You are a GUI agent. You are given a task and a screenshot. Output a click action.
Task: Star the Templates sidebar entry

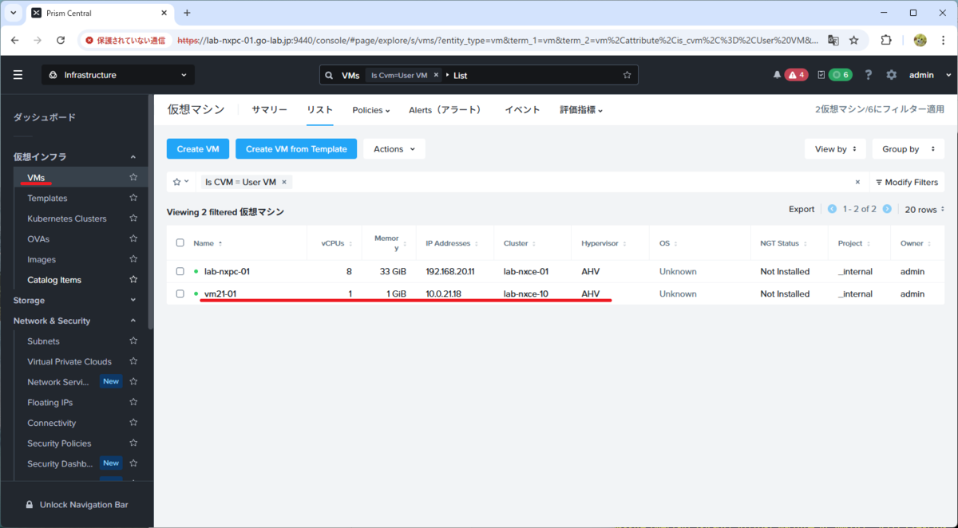pyautogui.click(x=133, y=198)
